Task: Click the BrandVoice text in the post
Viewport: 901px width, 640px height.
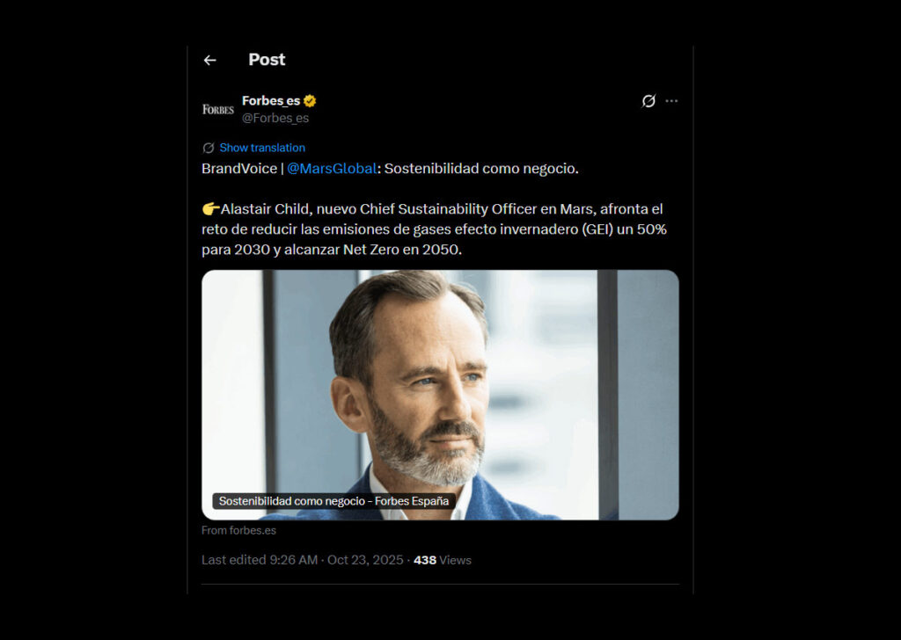Action: tap(238, 168)
